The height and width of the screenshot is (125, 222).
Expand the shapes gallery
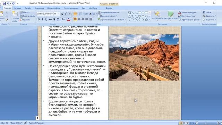[150, 20]
